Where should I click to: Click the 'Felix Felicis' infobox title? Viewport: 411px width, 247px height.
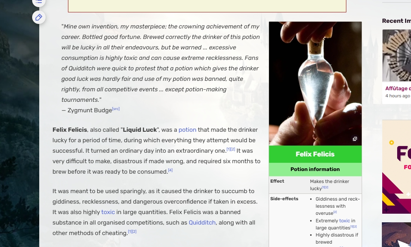pos(315,154)
